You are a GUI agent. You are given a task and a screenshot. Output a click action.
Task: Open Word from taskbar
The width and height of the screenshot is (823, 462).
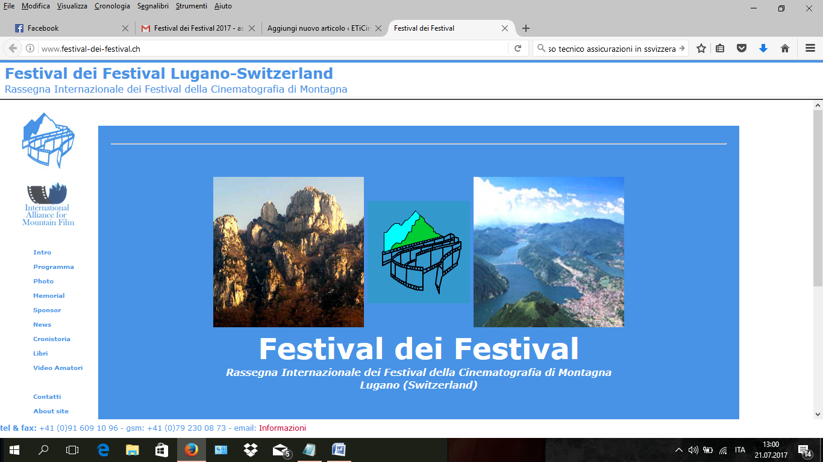[x=339, y=450]
